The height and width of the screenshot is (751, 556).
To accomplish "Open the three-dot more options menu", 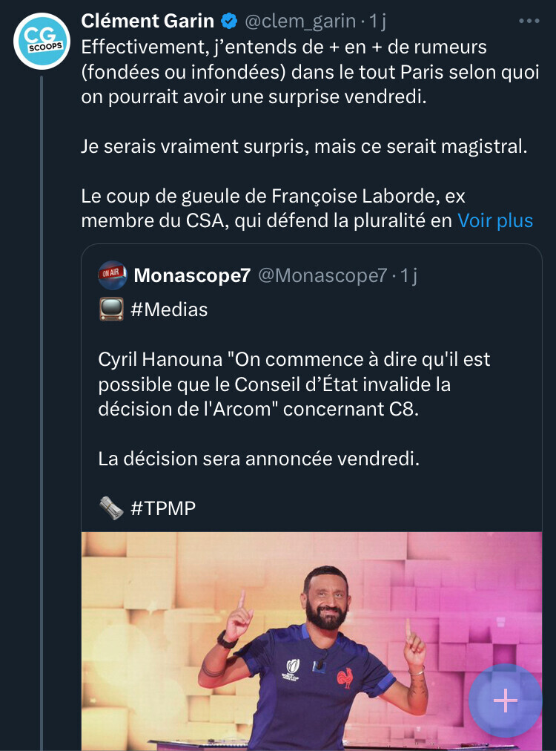I will pos(529,22).
